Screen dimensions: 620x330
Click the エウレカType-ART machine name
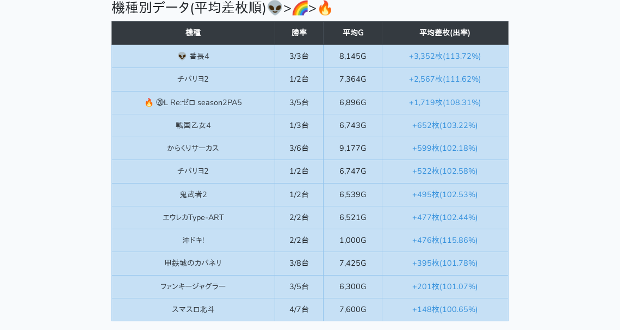tap(193, 217)
